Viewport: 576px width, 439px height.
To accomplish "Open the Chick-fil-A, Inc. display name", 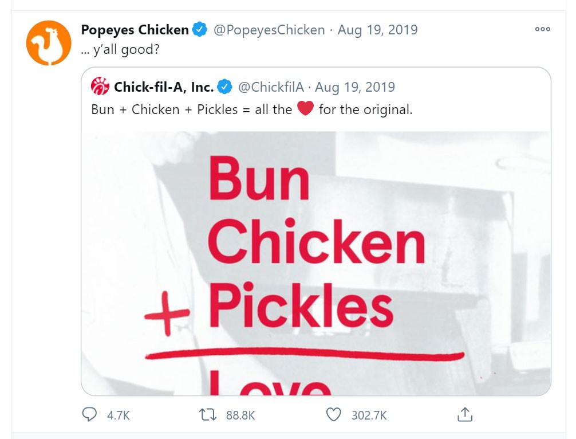I will click(x=164, y=88).
